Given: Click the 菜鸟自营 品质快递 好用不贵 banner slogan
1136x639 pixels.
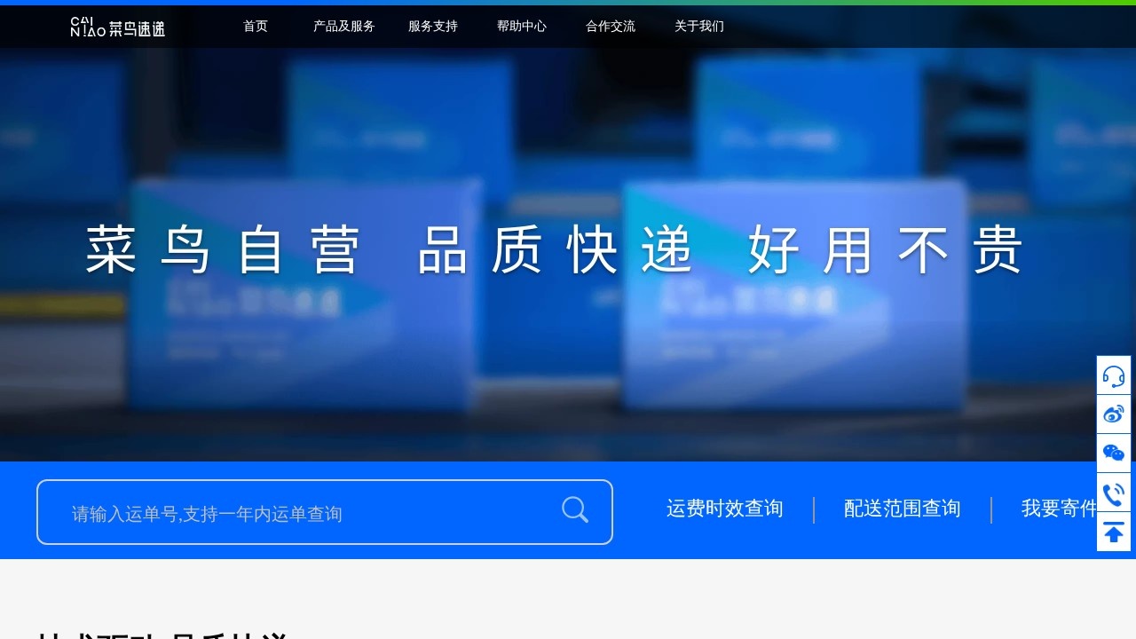Looking at the screenshot, I should pyautogui.click(x=555, y=250).
